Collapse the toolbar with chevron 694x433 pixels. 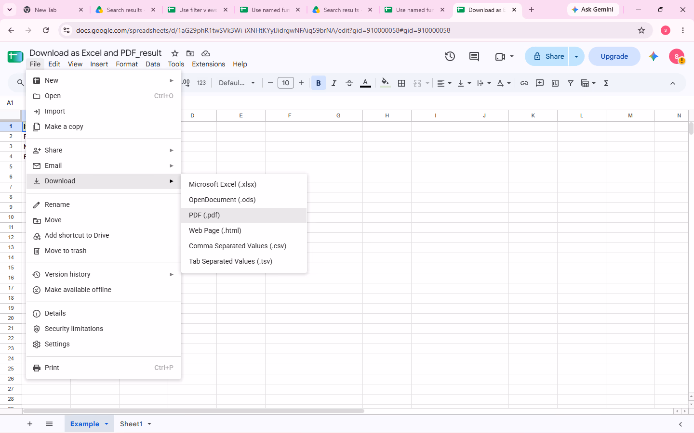673,83
